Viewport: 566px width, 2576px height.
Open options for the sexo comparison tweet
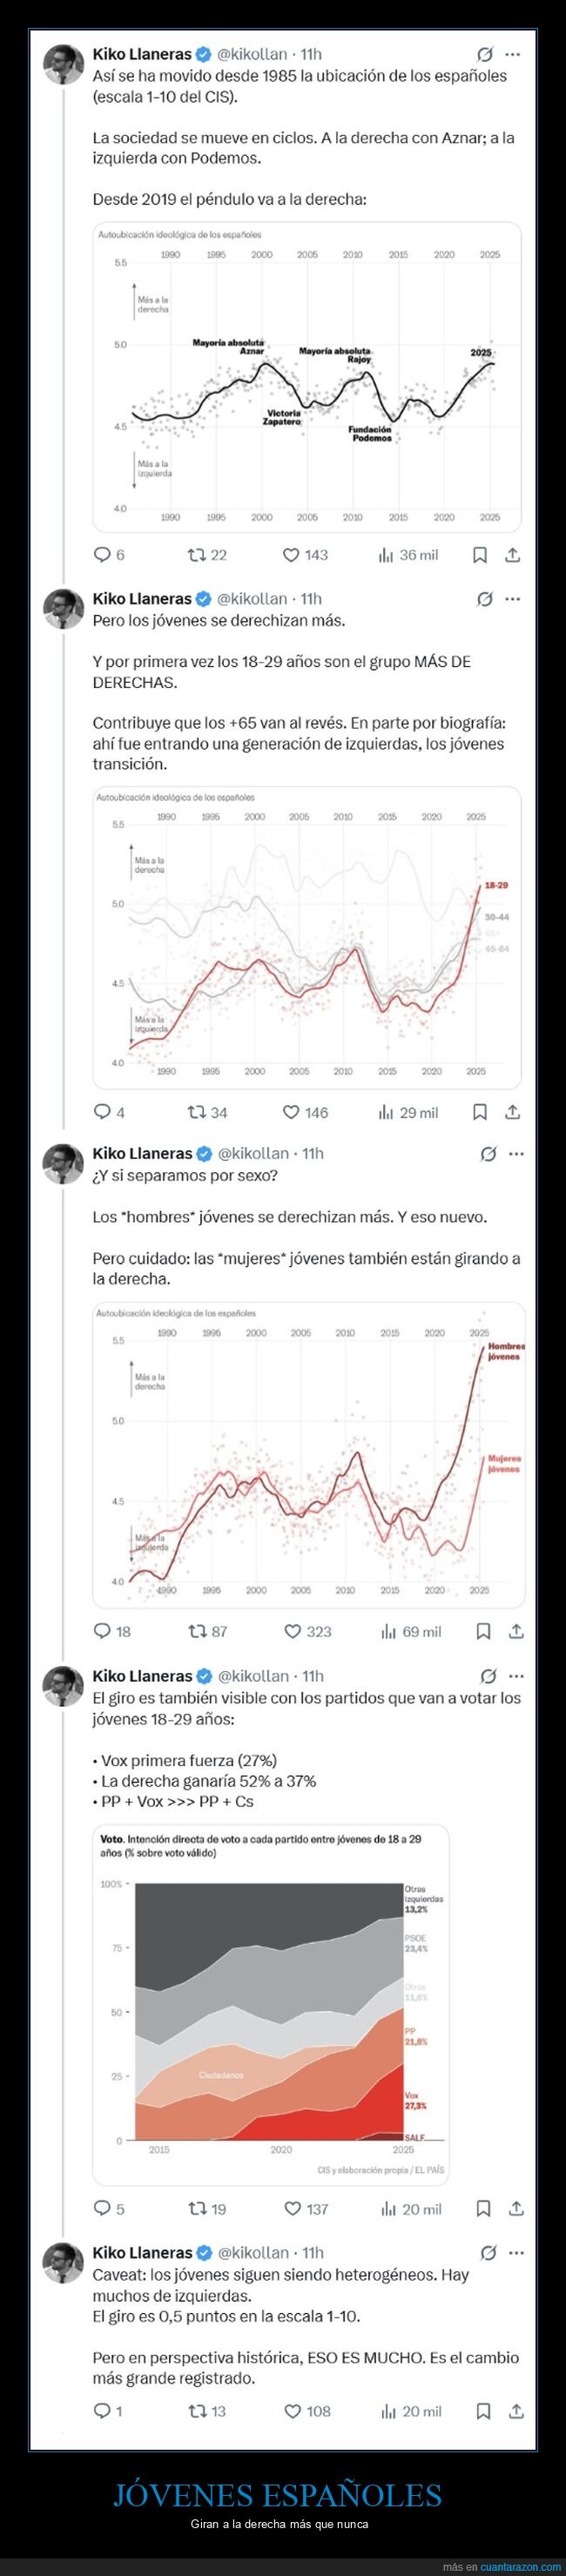(x=515, y=1152)
